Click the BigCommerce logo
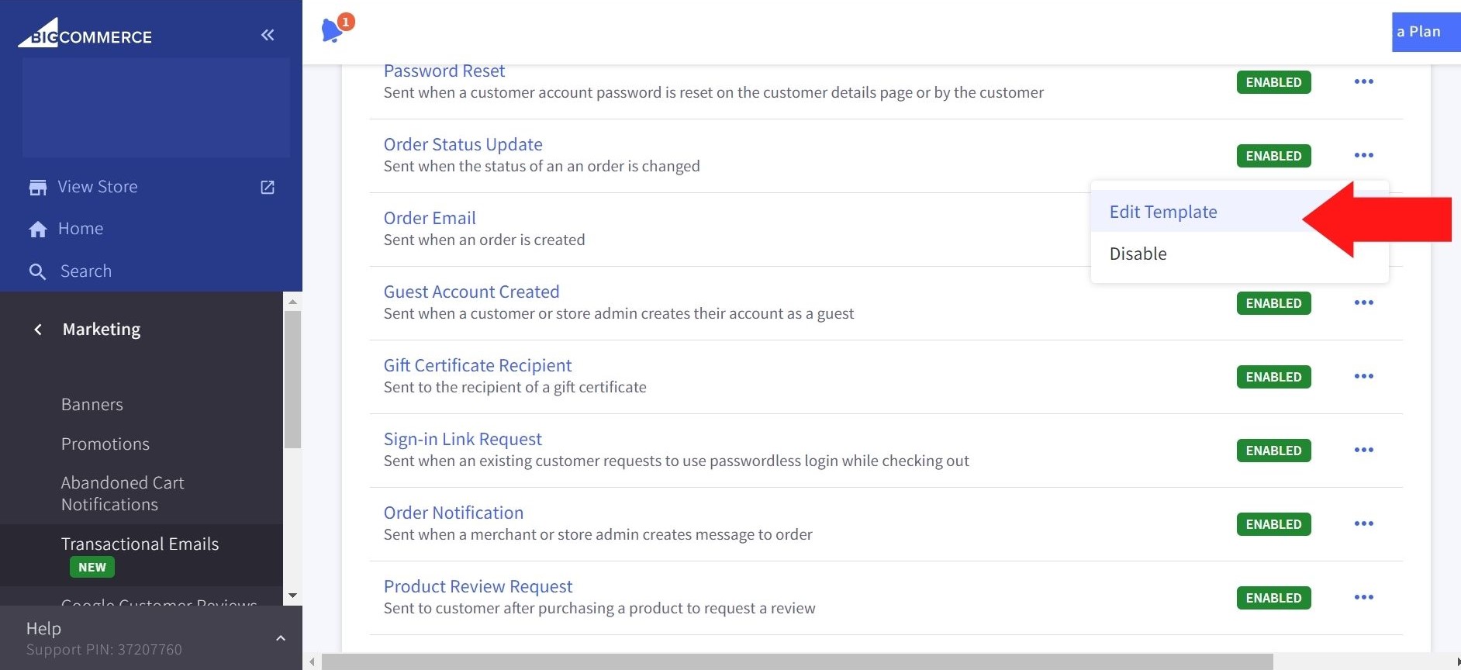Image resolution: width=1461 pixels, height=670 pixels. (85, 35)
